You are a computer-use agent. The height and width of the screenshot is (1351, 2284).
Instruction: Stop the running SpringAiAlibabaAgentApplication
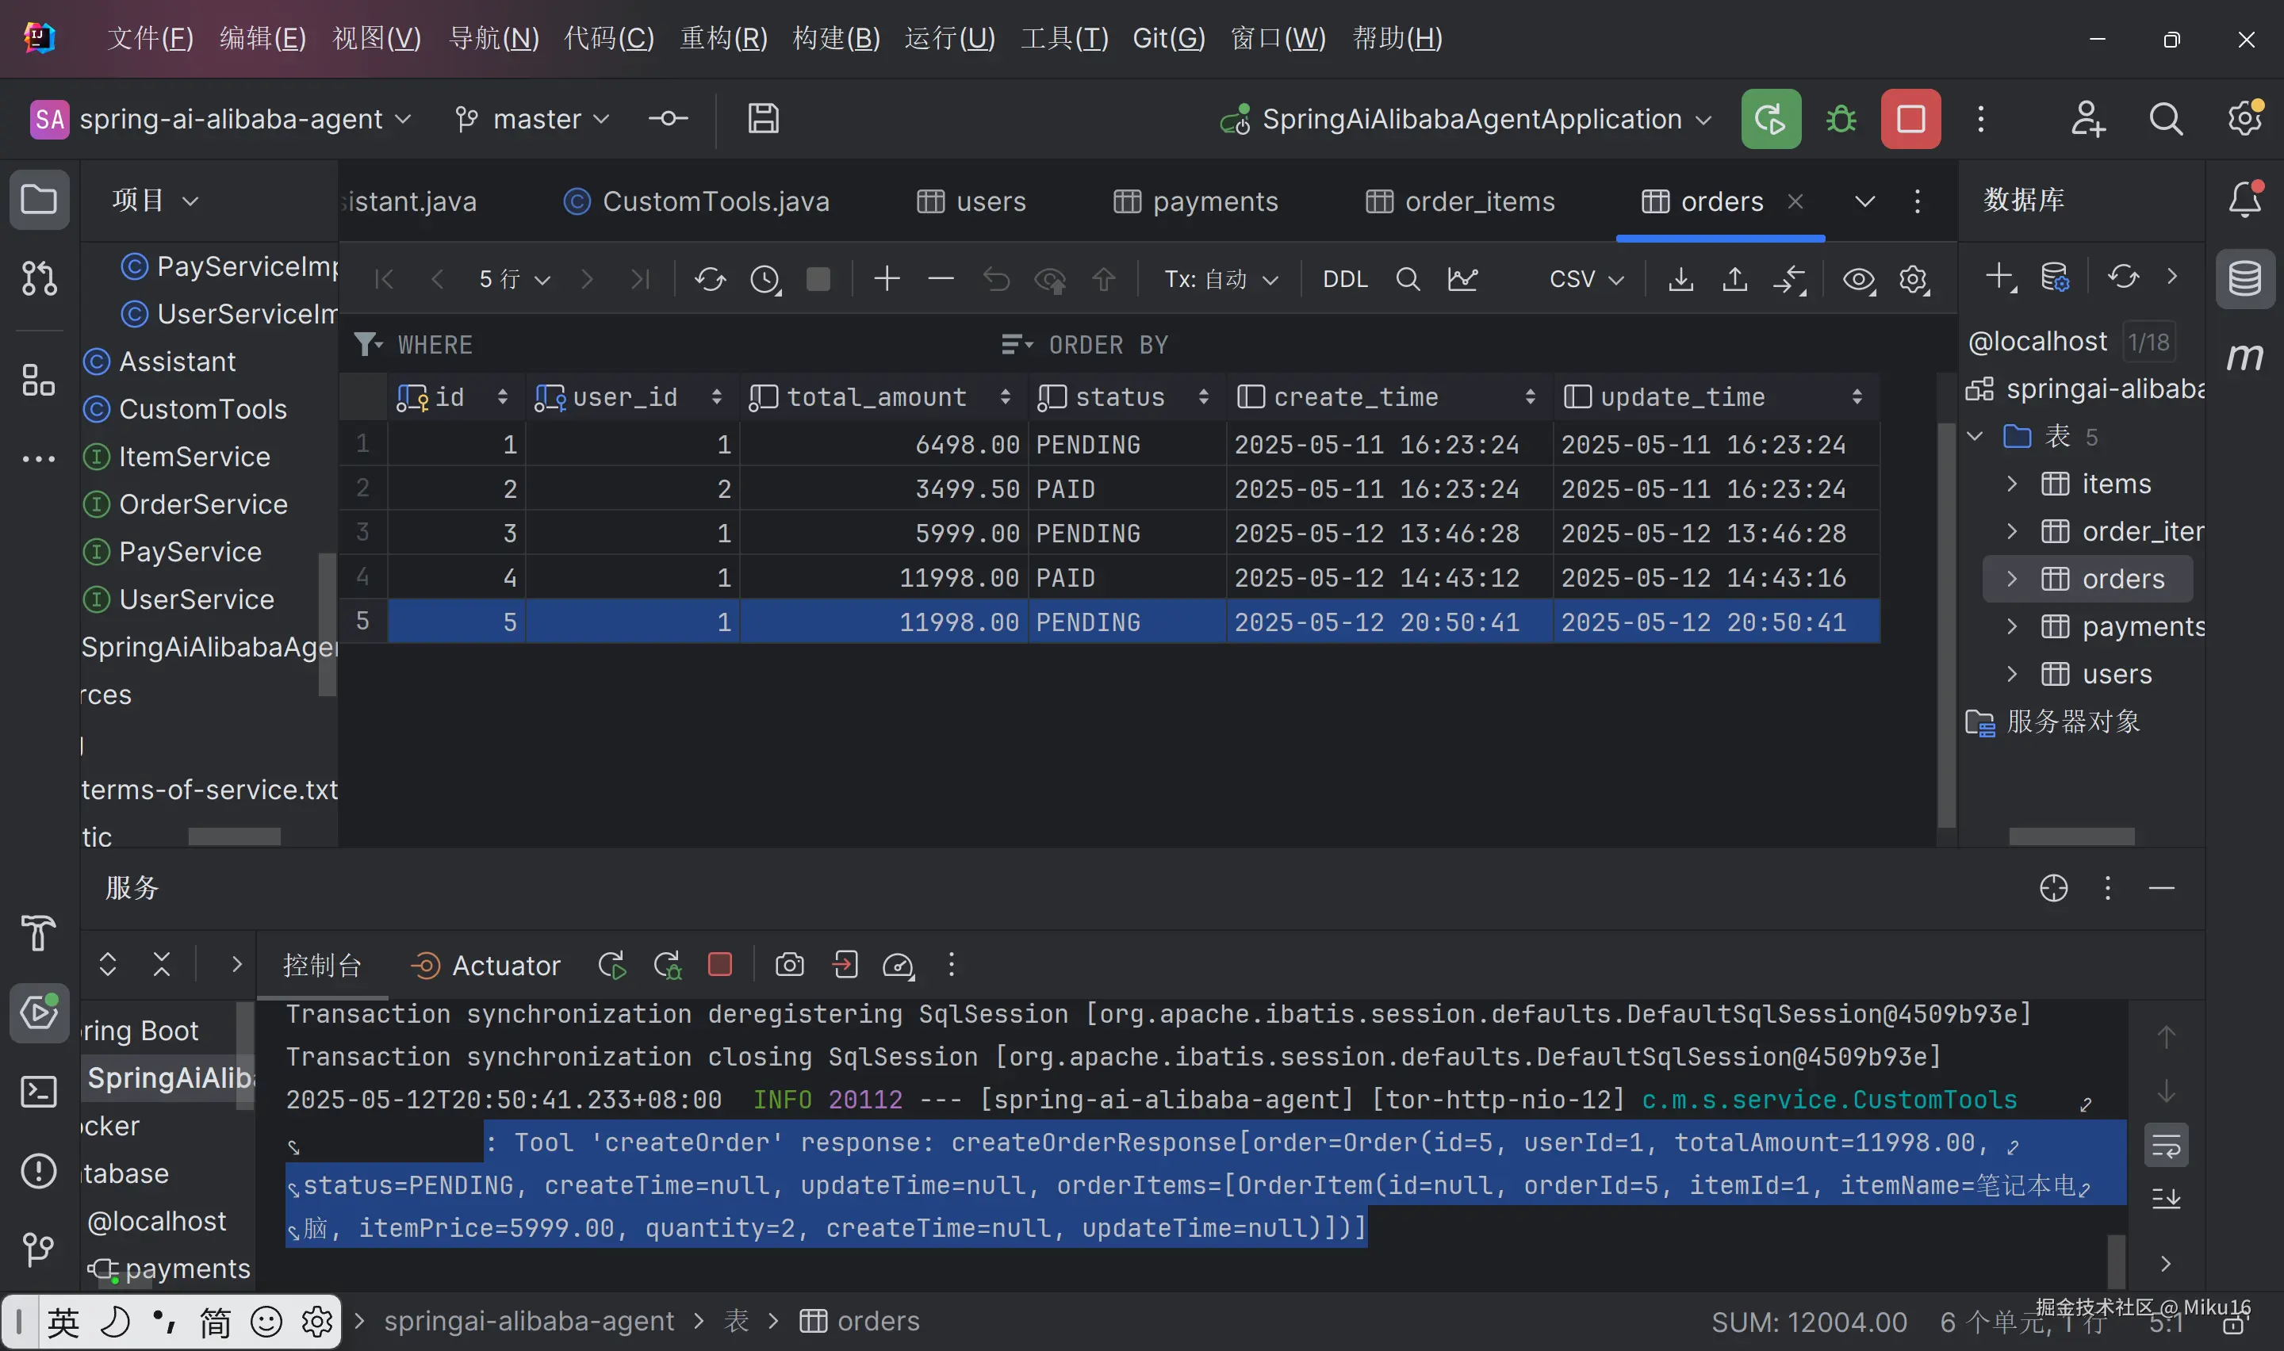coord(1910,119)
